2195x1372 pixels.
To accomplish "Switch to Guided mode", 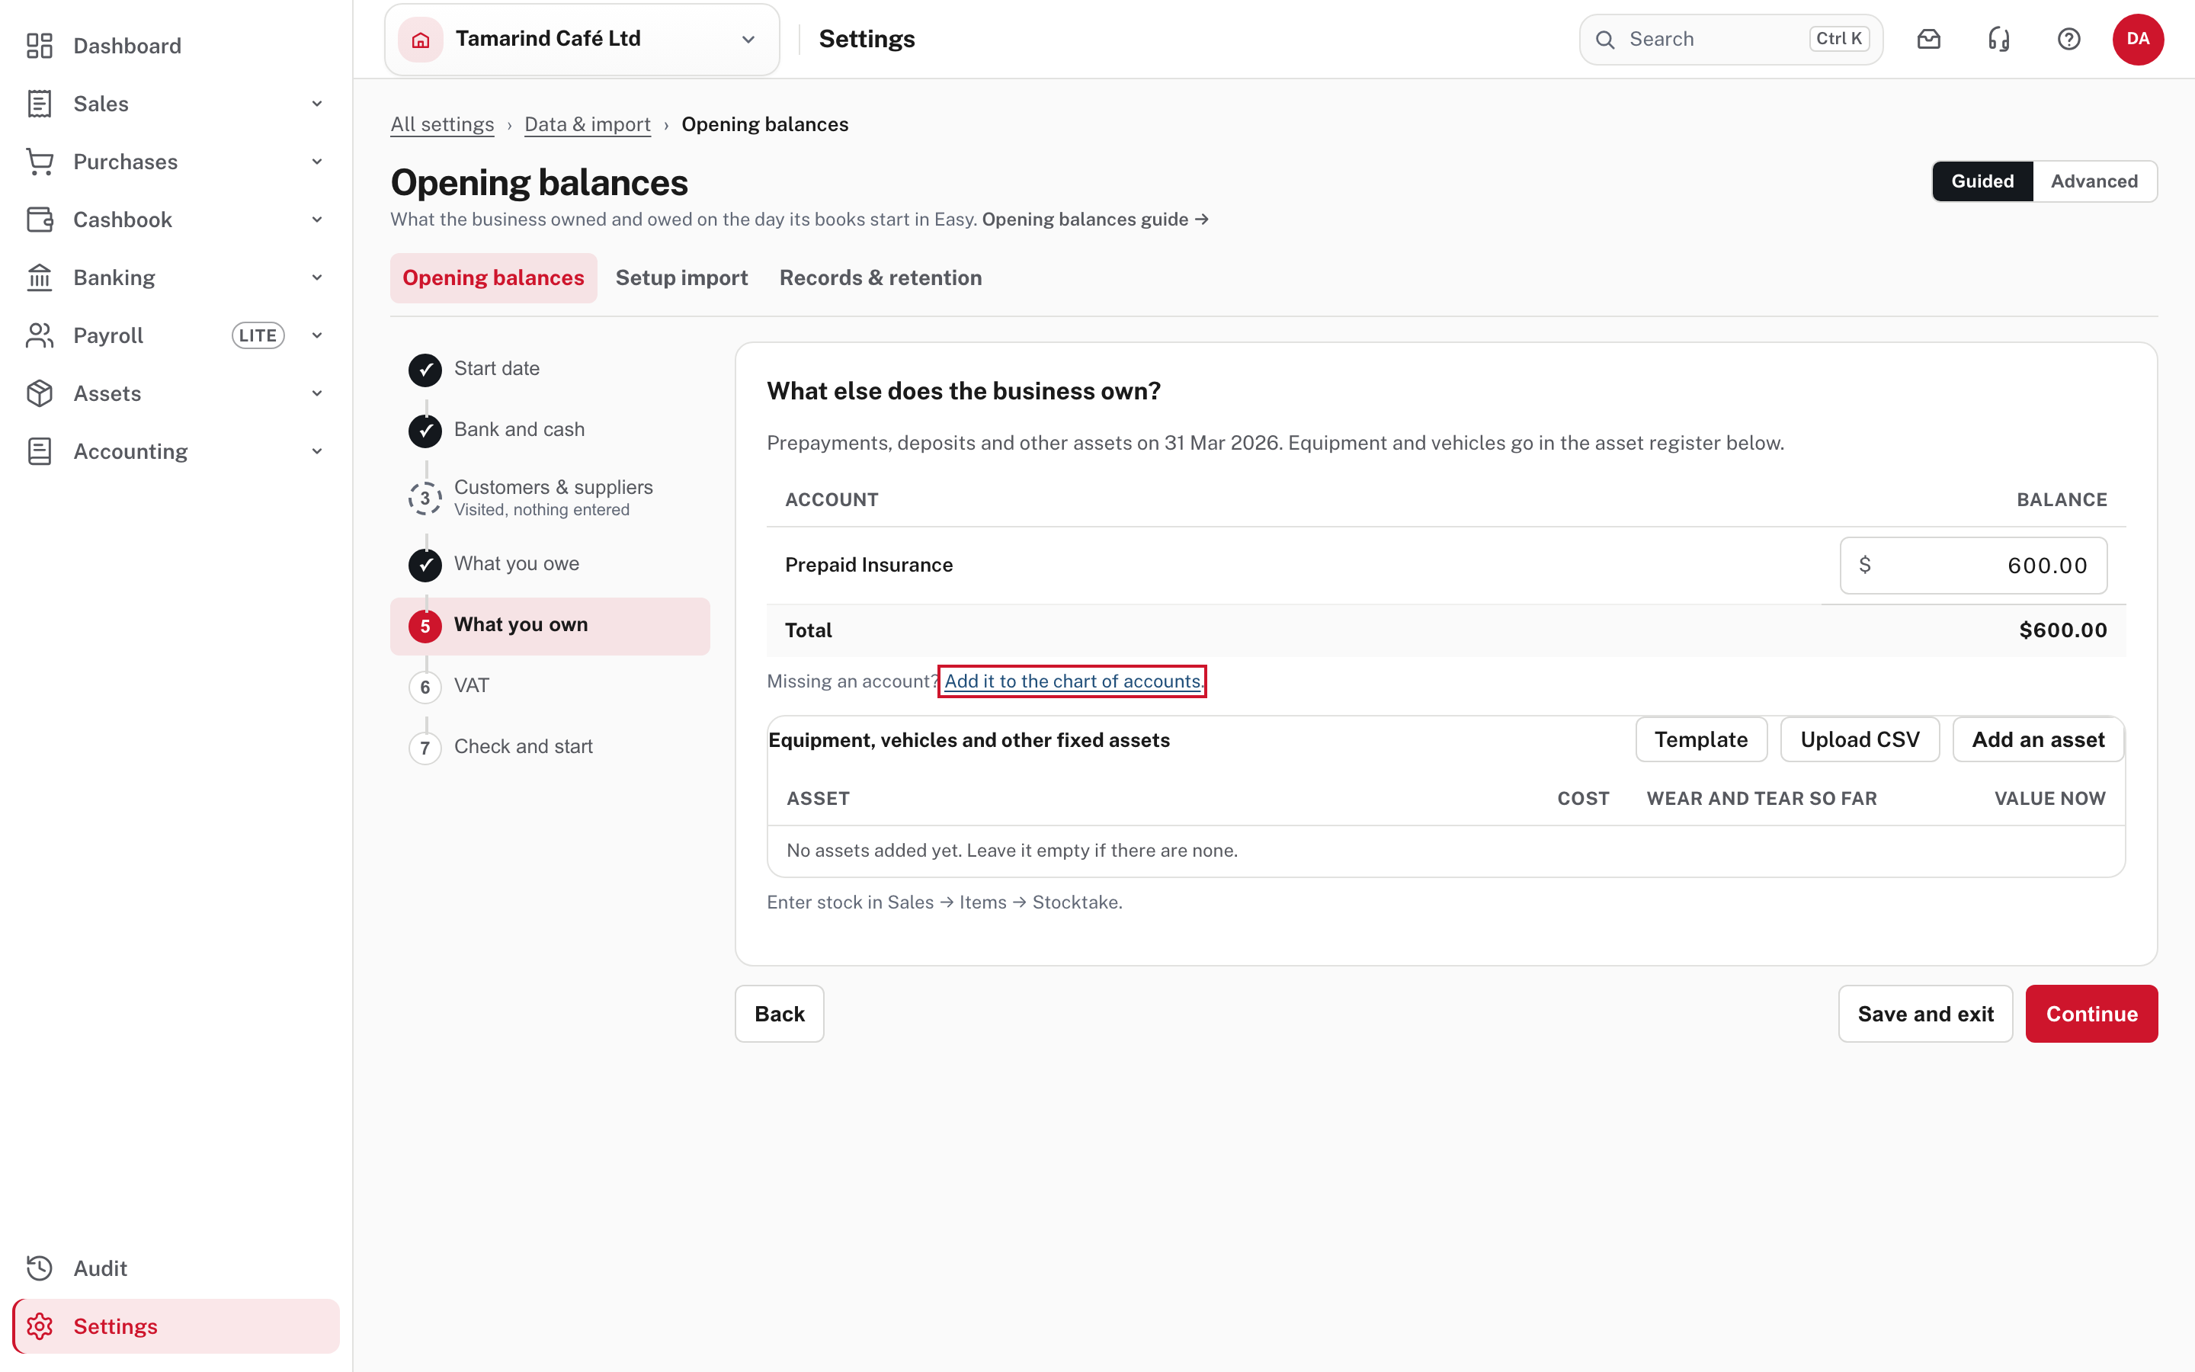I will point(1983,181).
